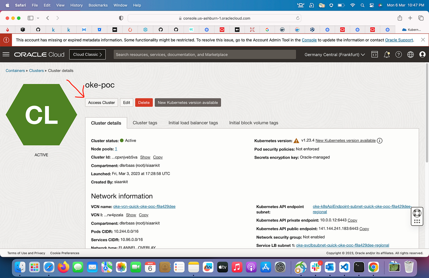Click the red Delete button
The width and height of the screenshot is (429, 278).
click(144, 103)
